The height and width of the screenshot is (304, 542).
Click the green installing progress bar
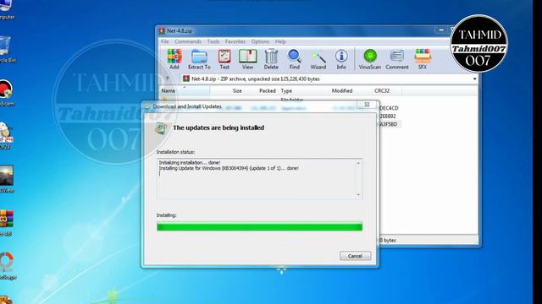[x=260, y=227]
